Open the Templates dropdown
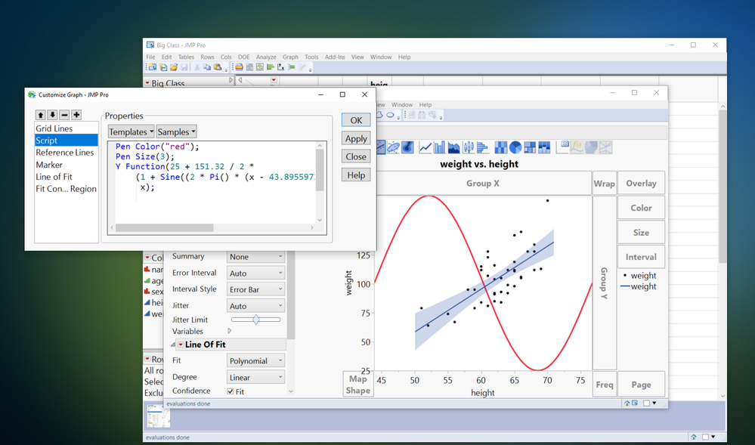 point(131,131)
